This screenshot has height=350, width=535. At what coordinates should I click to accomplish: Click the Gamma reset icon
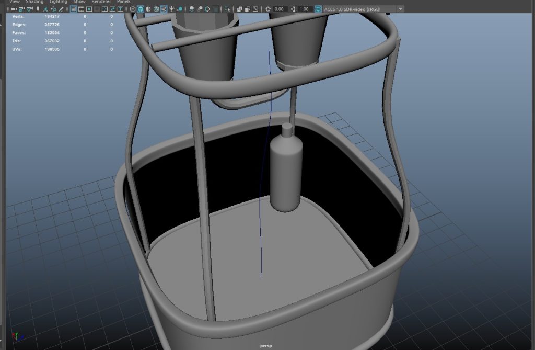pyautogui.click(x=294, y=9)
